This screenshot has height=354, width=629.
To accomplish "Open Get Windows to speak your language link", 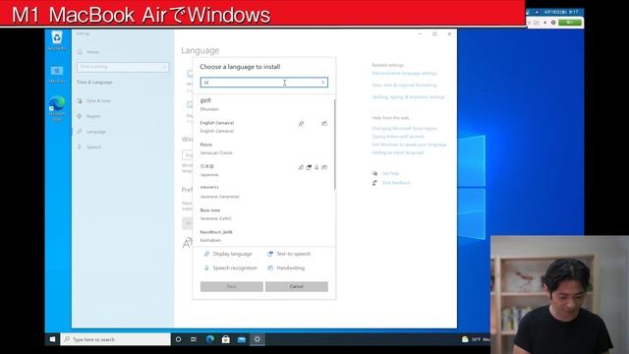I will point(409,145).
